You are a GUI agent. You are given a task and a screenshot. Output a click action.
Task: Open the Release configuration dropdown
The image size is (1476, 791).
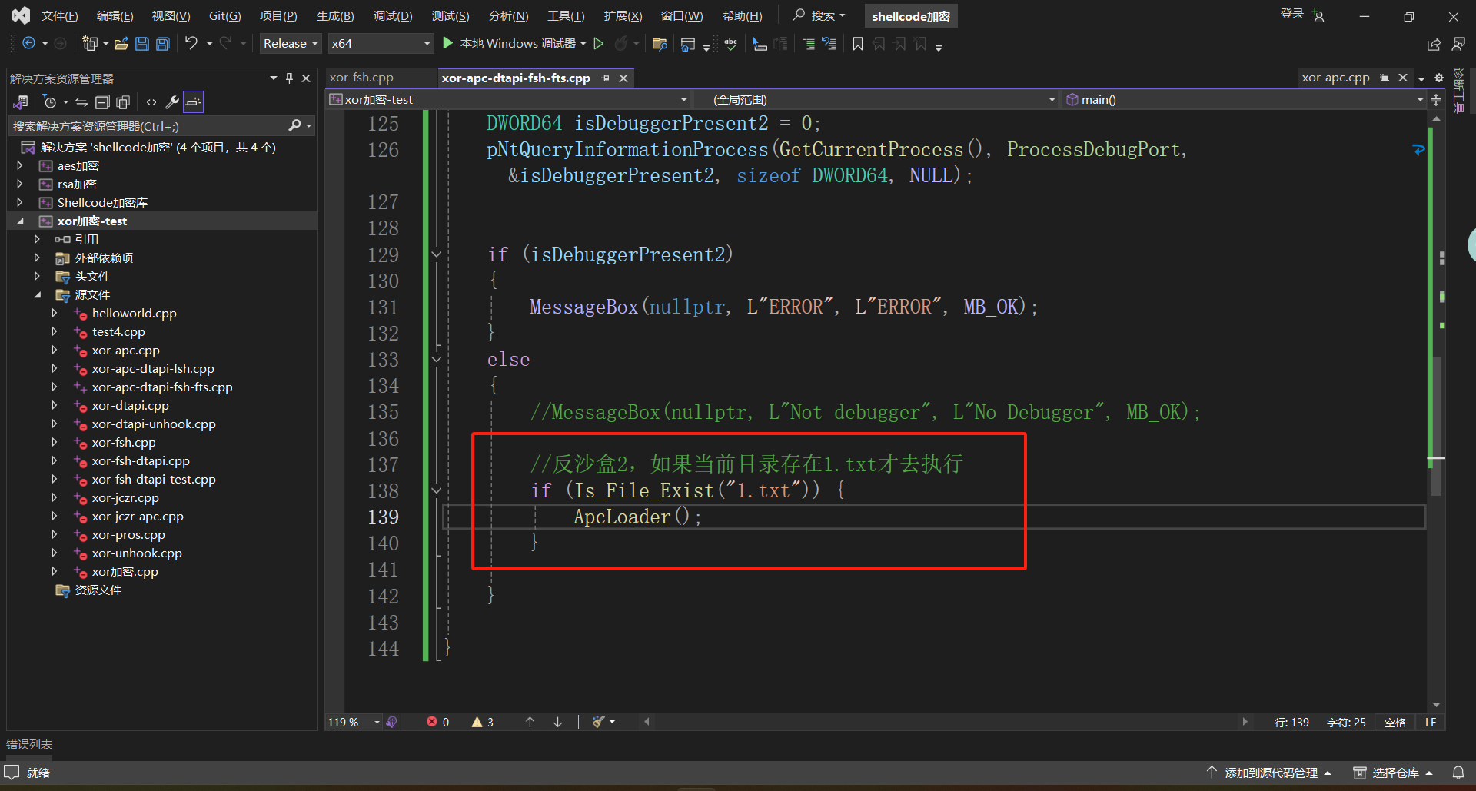point(291,44)
